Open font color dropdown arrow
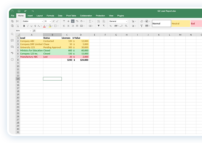Viewport: 202px width, 143px height. coord(47,26)
